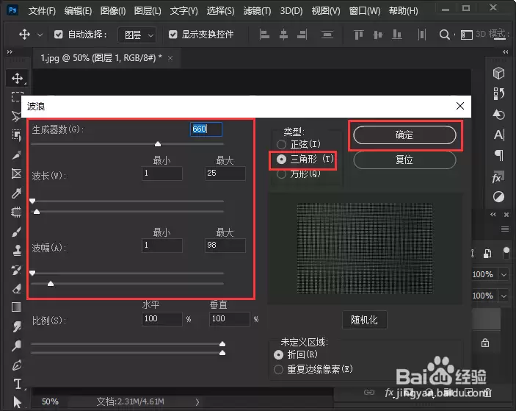Toggle the 自动选择 checkbox
516x411 pixels.
point(59,35)
